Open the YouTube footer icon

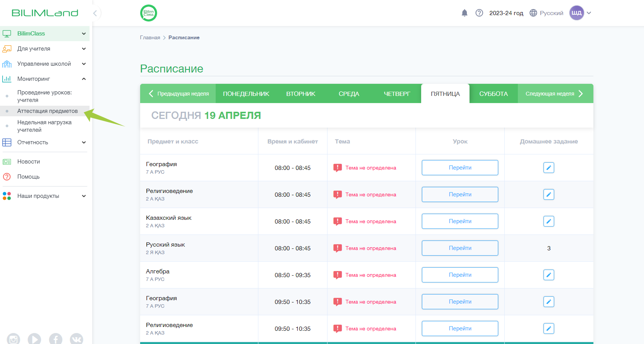(x=34, y=339)
